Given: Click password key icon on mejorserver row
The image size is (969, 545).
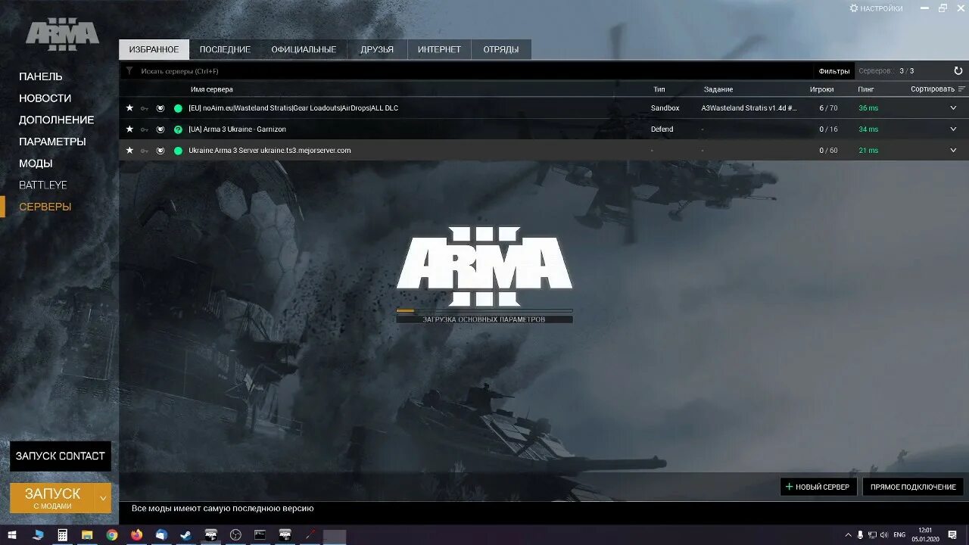Looking at the screenshot, I should 145,151.
